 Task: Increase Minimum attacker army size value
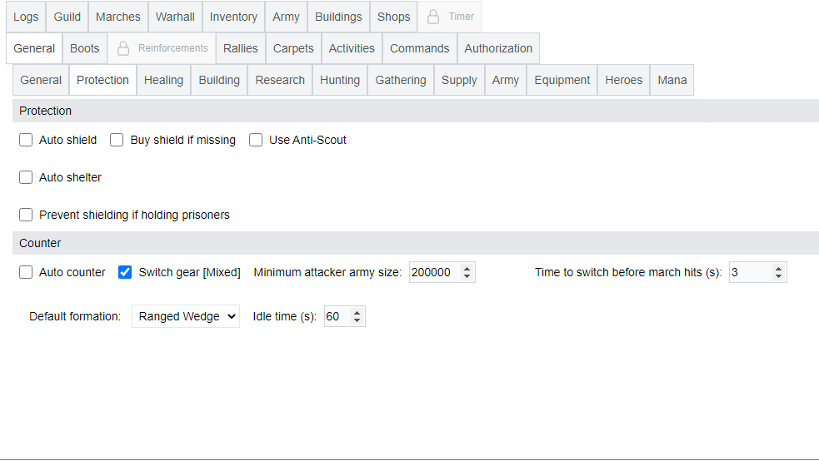(x=467, y=269)
